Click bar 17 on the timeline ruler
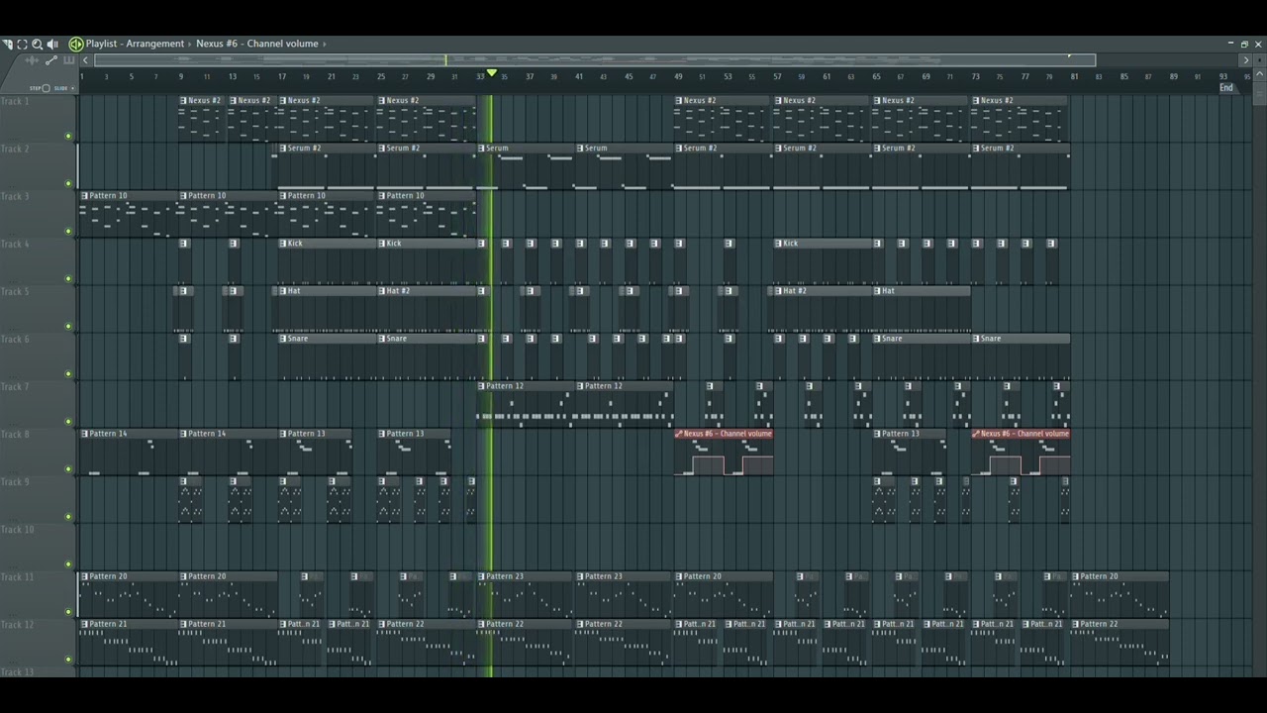The image size is (1267, 713). pos(281,76)
